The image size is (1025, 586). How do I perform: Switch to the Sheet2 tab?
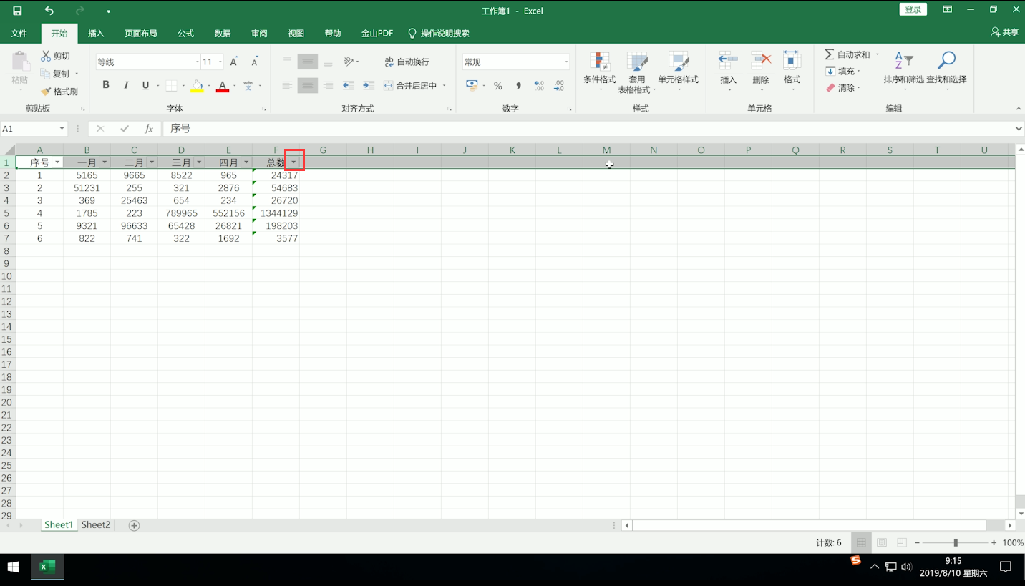[95, 524]
